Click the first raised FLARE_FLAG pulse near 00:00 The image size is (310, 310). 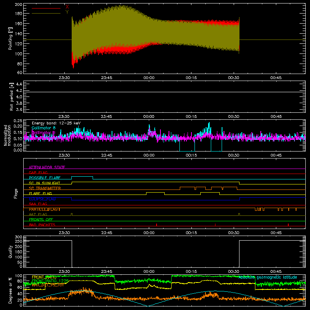click(x=155, y=193)
